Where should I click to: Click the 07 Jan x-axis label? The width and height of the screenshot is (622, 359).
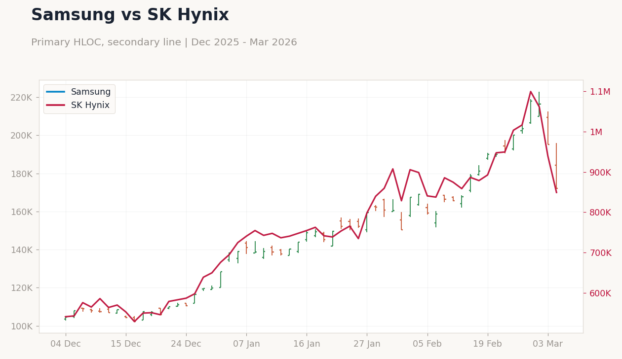246,344
